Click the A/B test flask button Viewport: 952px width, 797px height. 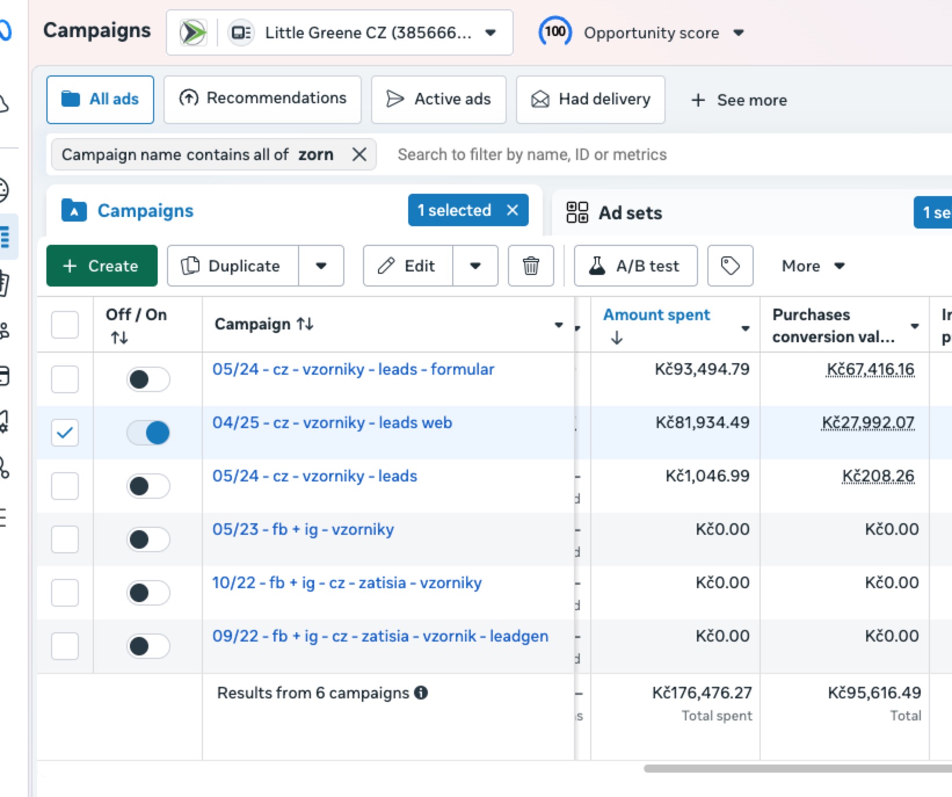pyautogui.click(x=635, y=266)
